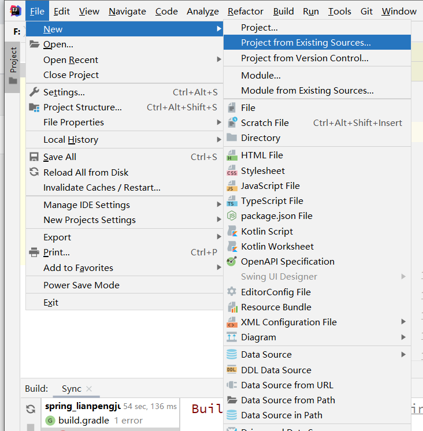Click the package.json Node.js icon
This screenshot has width=423, height=431.
[x=232, y=216]
